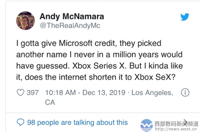
Task: Open the 10:18 AM - Dec 13, 2019 timestamp
Action: pos(85,93)
